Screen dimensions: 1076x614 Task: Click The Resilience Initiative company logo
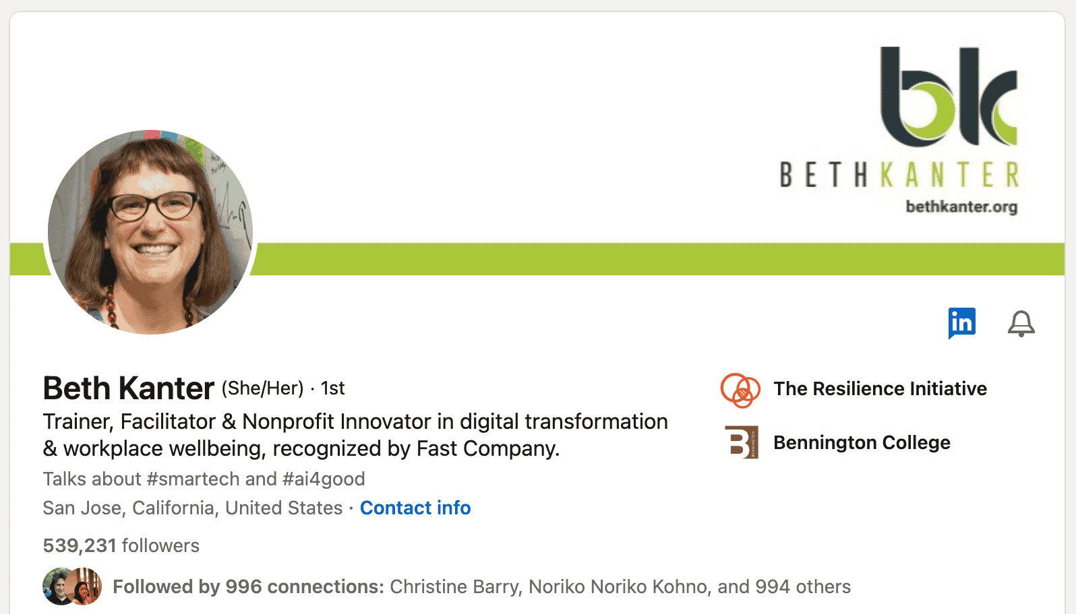(740, 389)
